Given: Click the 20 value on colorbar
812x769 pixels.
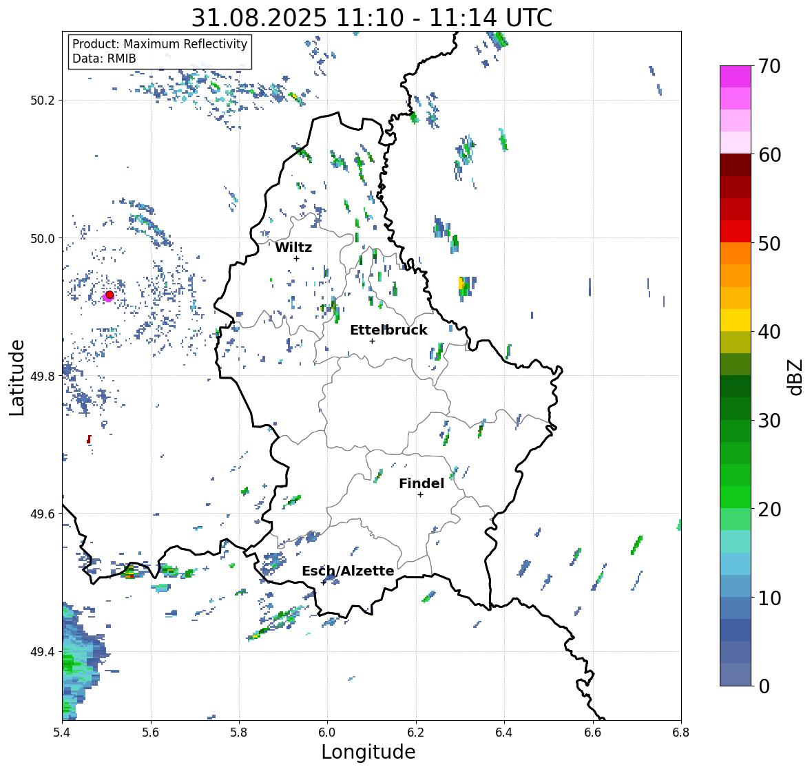Looking at the screenshot, I should [769, 509].
